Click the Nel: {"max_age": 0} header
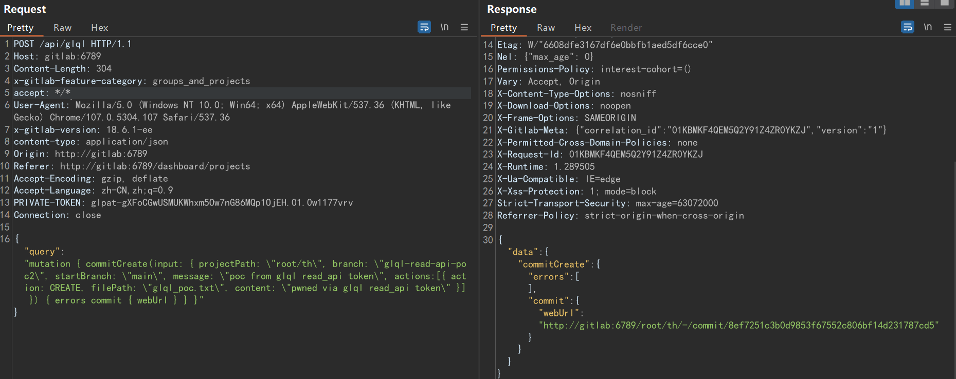 pos(545,57)
